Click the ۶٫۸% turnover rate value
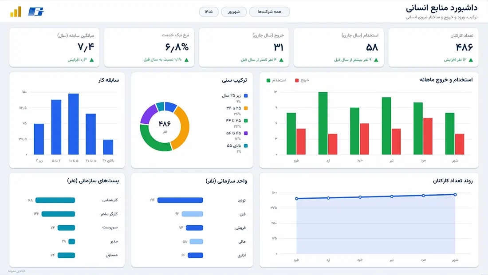 tap(177, 47)
